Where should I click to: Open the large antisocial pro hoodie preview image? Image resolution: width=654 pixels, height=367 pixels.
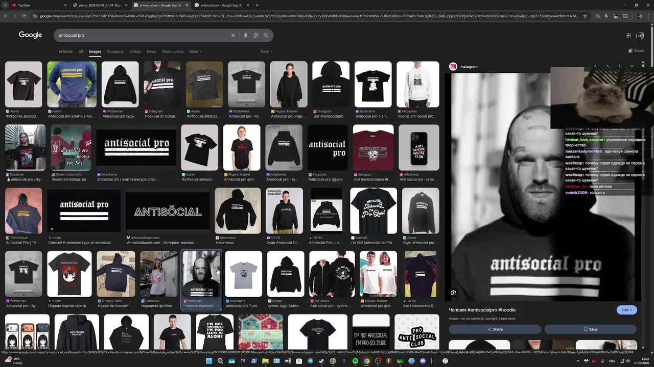click(x=543, y=187)
